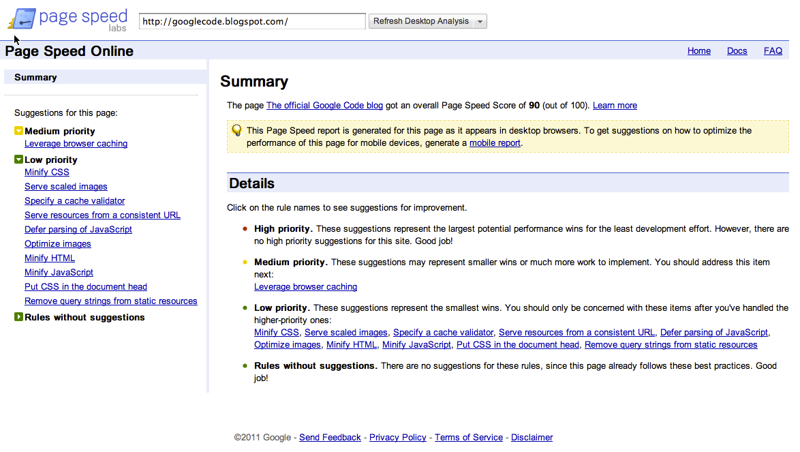Open the Disclaimer footer link
800x452 pixels.
[532, 437]
